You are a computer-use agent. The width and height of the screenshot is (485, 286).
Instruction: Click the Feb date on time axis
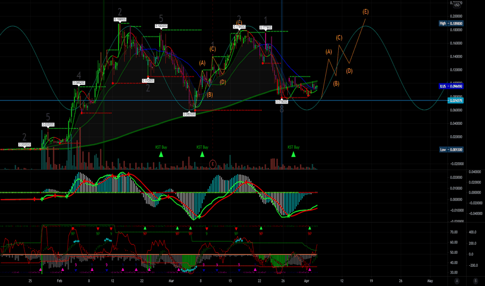[59, 281]
